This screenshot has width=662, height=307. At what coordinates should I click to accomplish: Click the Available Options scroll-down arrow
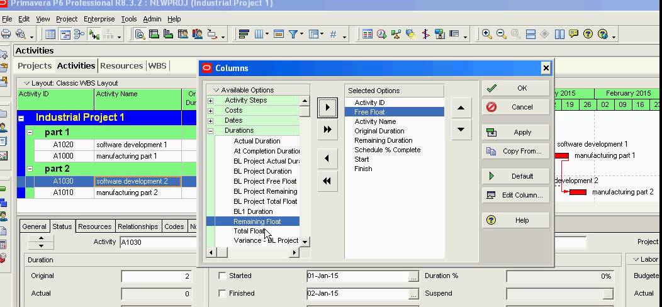(x=305, y=242)
